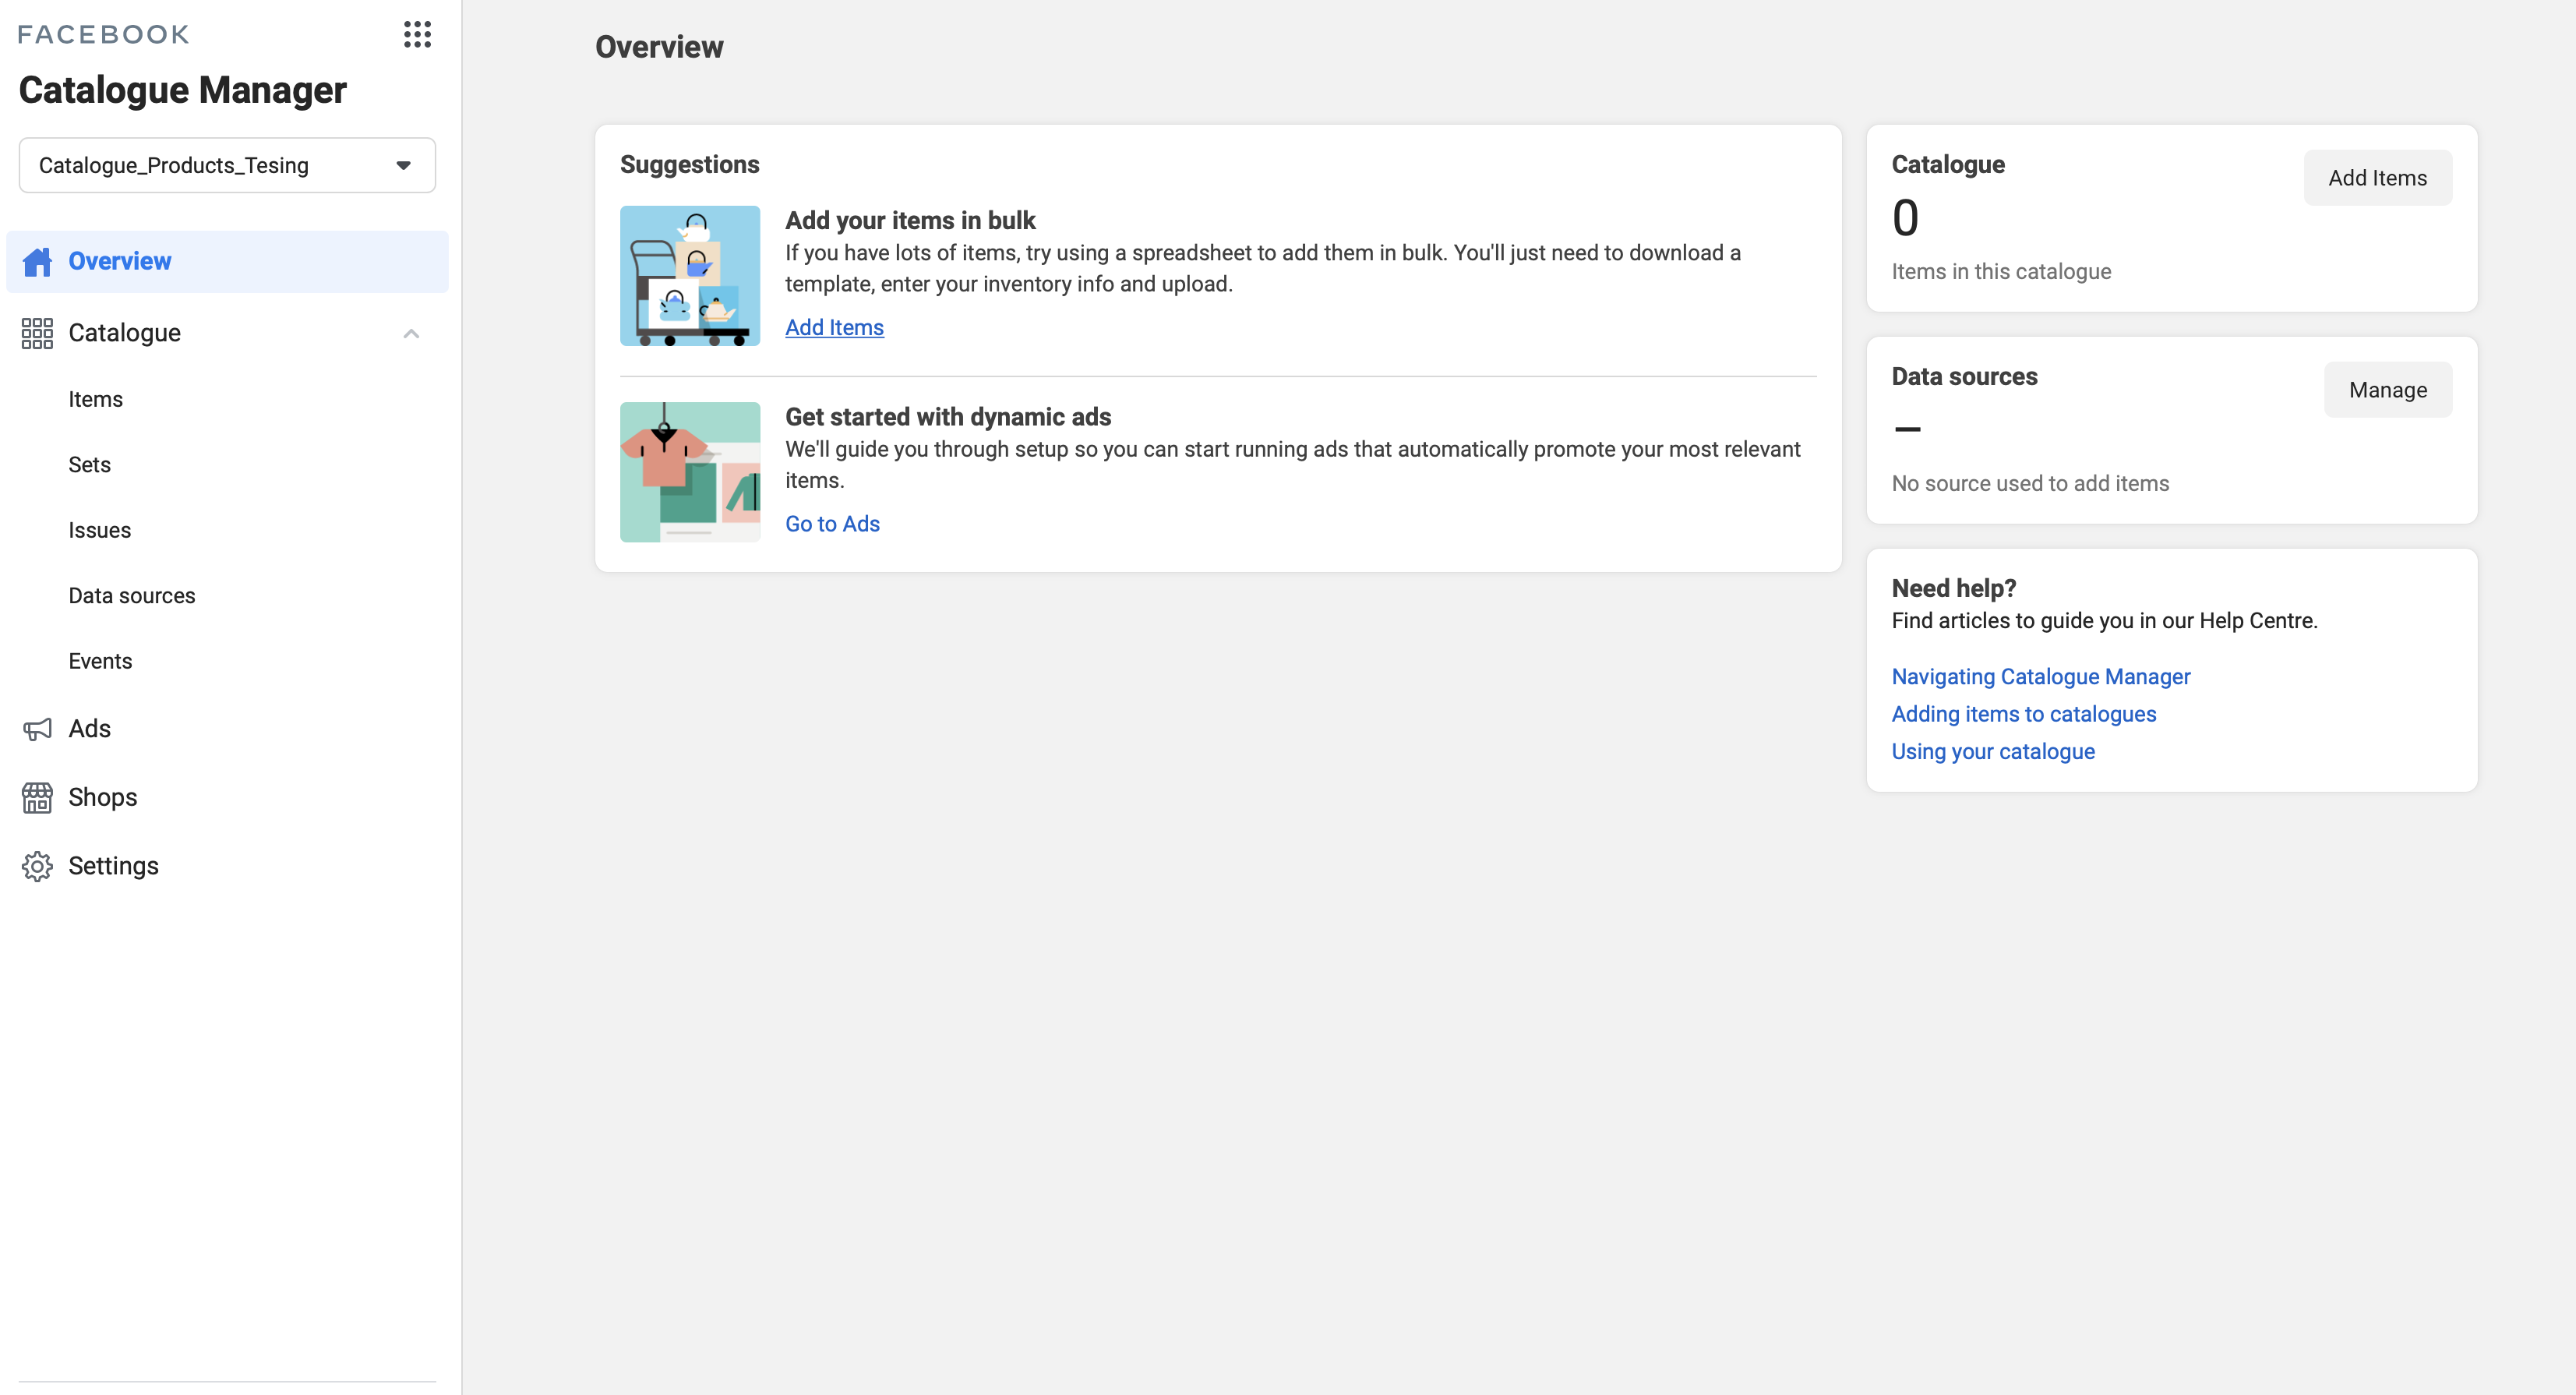The height and width of the screenshot is (1395, 2576).
Task: Select Data sources in sidebar menu
Action: [x=131, y=596]
